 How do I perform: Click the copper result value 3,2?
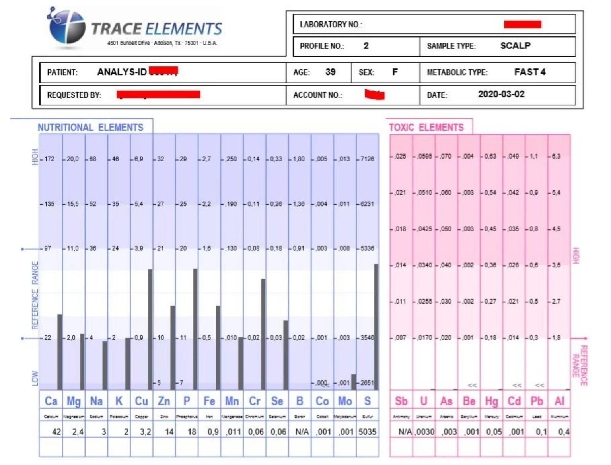[x=146, y=432]
